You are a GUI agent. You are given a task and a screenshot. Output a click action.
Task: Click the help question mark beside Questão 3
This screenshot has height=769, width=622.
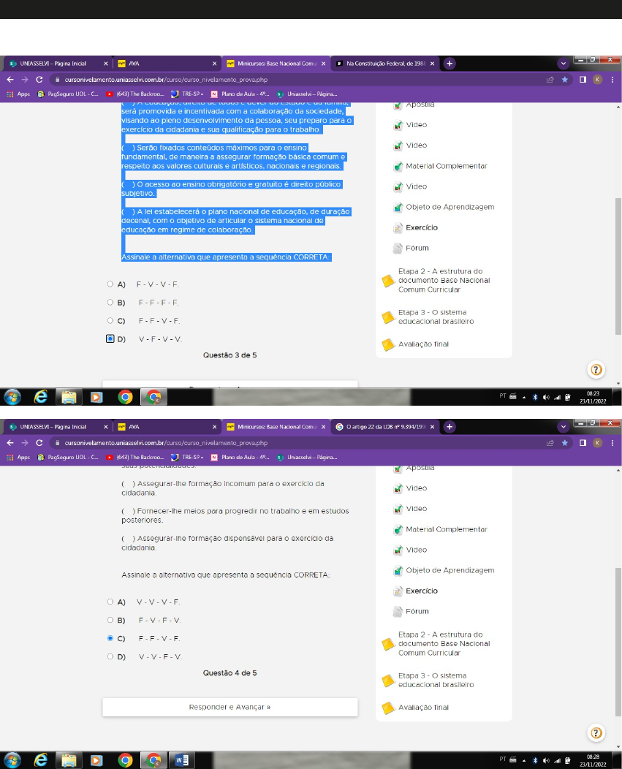596,370
